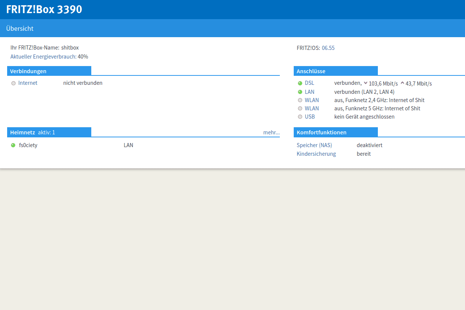Open the DSL link under Anschlüsse
The height and width of the screenshot is (310, 465).
(x=309, y=83)
